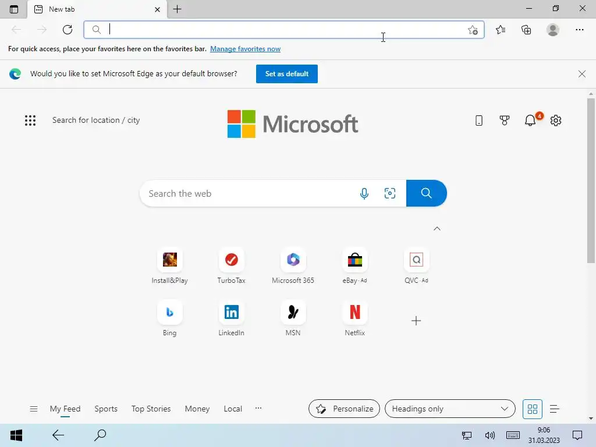Click the blue web search button
This screenshot has width=596, height=447.
426,193
